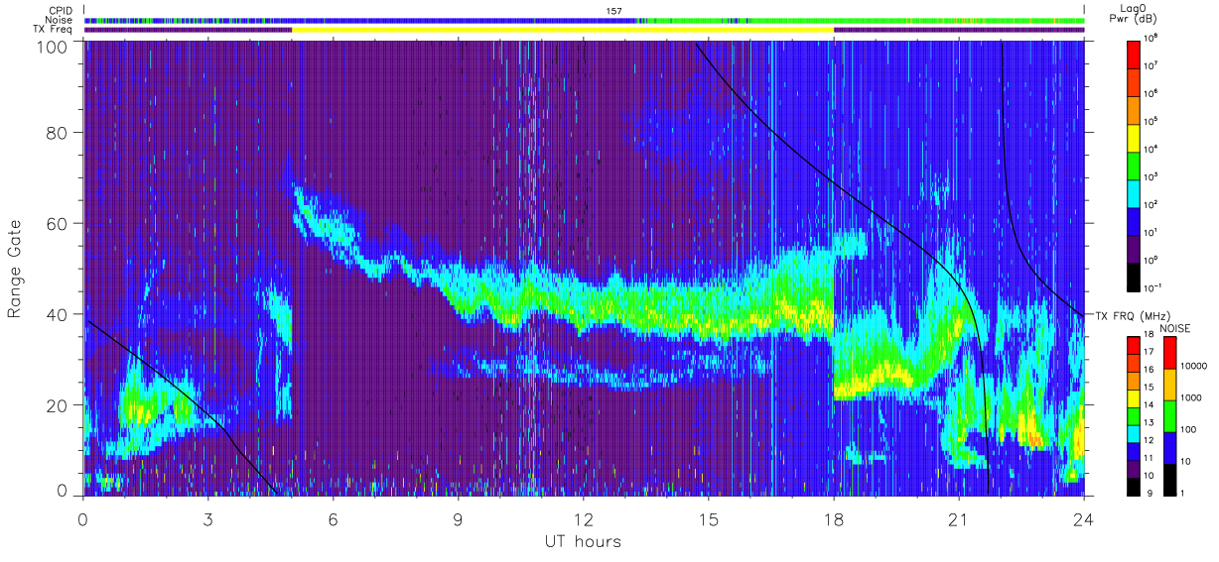Click x-axis tick label '3'
This screenshot has width=1219, height=562.
point(207,517)
